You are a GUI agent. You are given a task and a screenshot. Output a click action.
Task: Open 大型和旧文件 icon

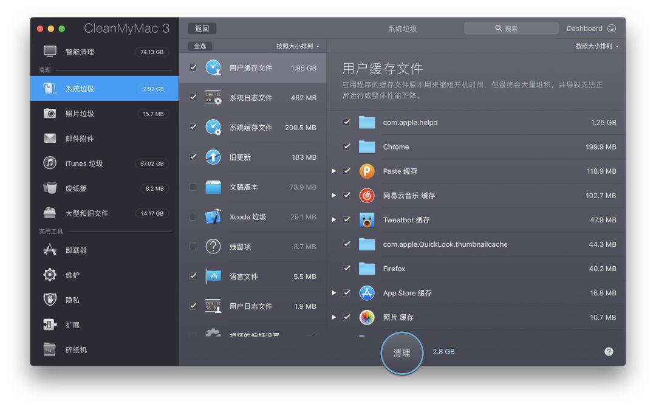[50, 213]
